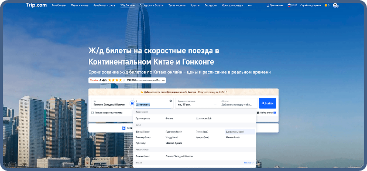Click the destination input with Шэньчжэнь
The image size is (367, 171).
click(x=154, y=103)
